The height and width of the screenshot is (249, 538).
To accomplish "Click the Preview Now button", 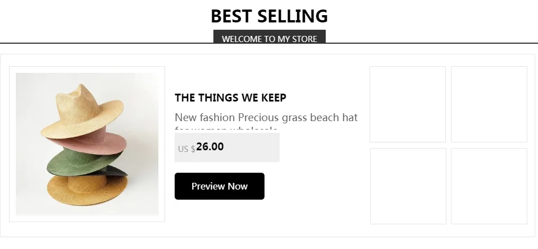I will [x=220, y=186].
